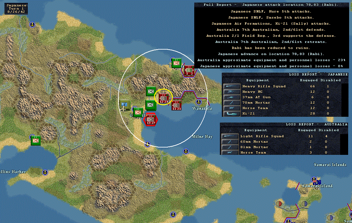This screenshot has height=223, width=352.
Task: Click the Ki-21 aircraft equipment icon
Action: coord(232,114)
